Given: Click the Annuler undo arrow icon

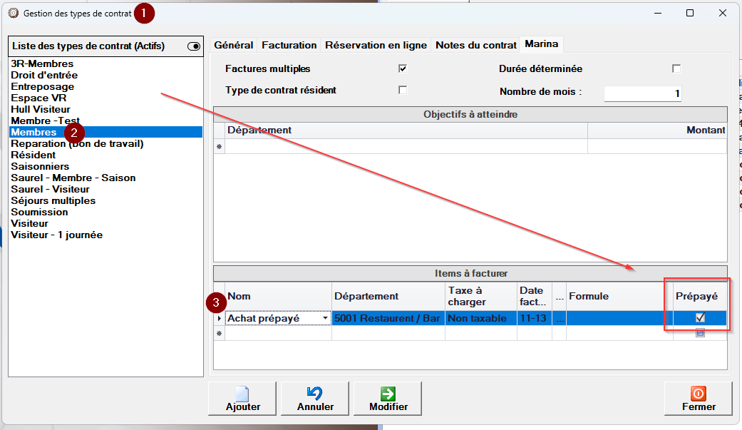Looking at the screenshot, I should (x=316, y=393).
